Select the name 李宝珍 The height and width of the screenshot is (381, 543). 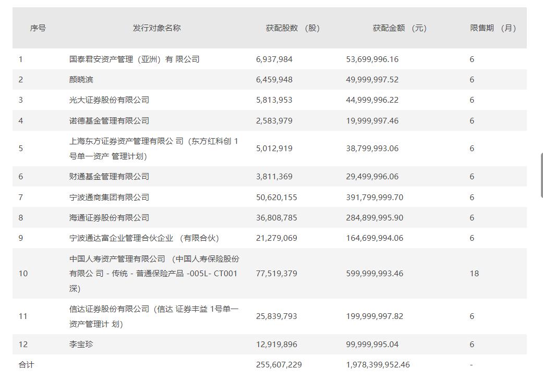click(x=81, y=345)
